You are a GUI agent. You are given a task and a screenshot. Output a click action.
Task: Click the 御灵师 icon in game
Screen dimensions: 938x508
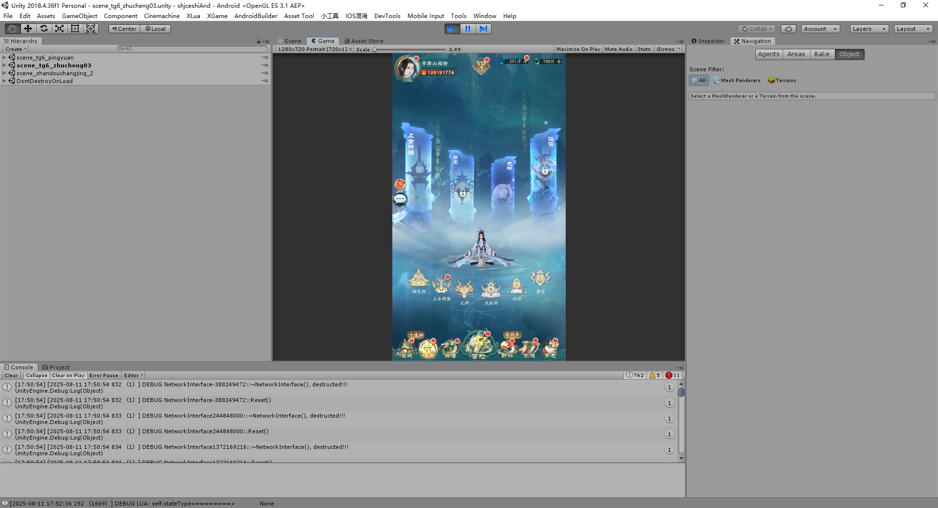tap(419, 281)
